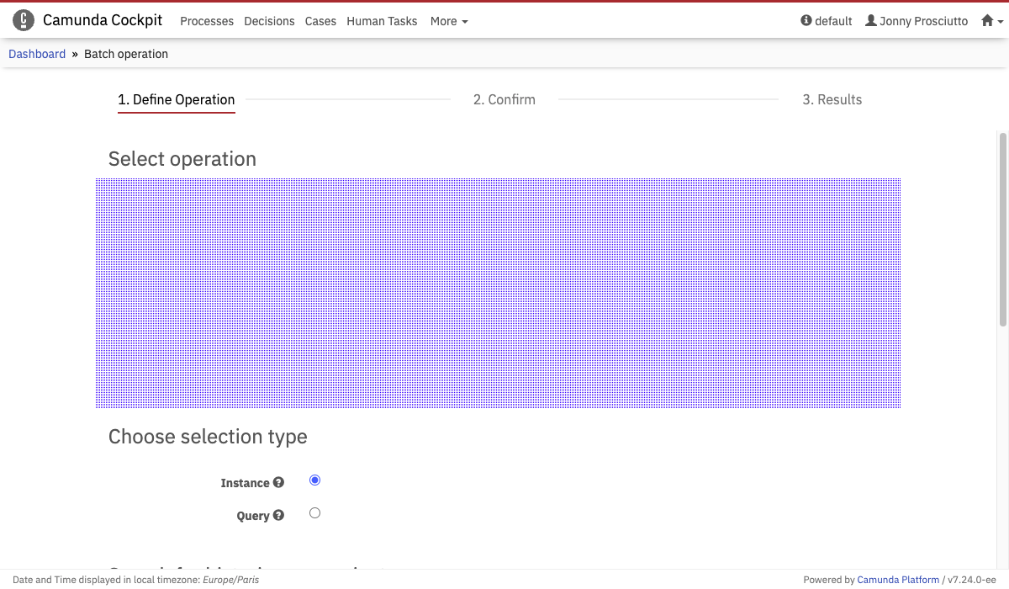Viewport: 1009px width, 589px height.
Task: Click the Camunda logo icon
Action: coord(24,20)
